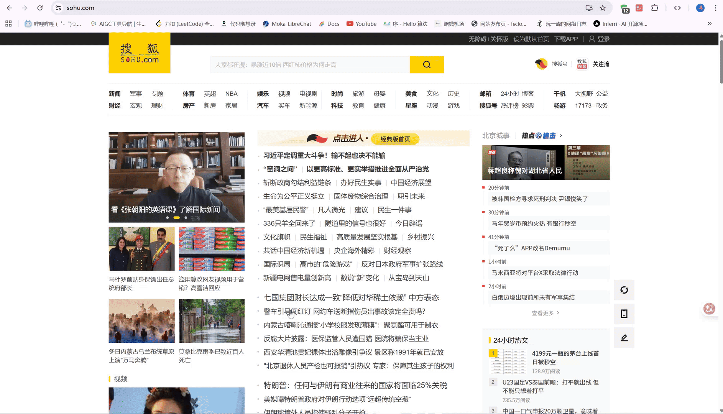
Task: Open the 力扣 LeetCode bookmark
Action: tap(185, 24)
